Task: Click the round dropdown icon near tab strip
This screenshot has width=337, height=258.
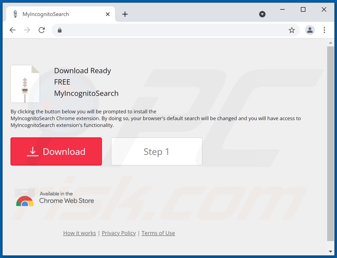Action: (262, 14)
